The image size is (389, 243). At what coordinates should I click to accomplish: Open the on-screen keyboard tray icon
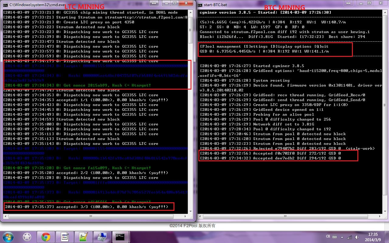pos(335,237)
